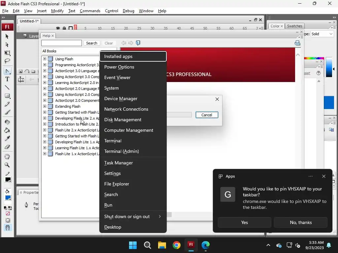The image size is (338, 253).
Task: Open the Solid fill type dropdown
Action: (x=322, y=34)
